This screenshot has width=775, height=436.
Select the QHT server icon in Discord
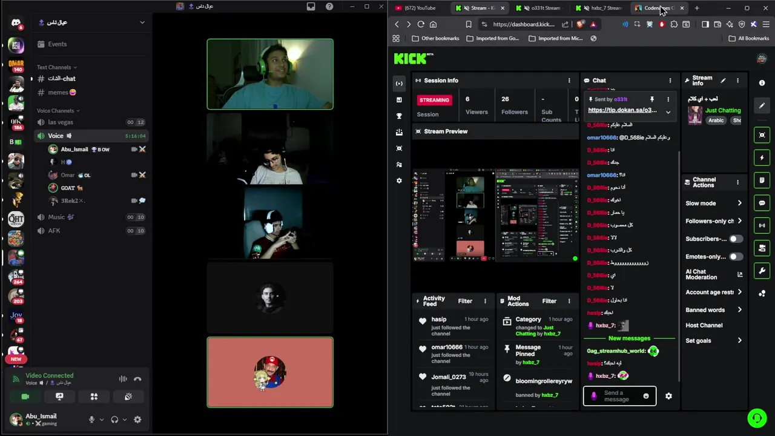click(16, 219)
